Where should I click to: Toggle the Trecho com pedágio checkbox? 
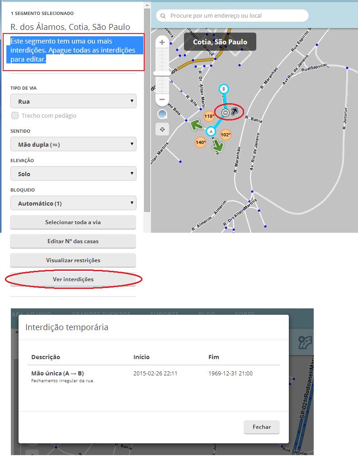coord(15,115)
